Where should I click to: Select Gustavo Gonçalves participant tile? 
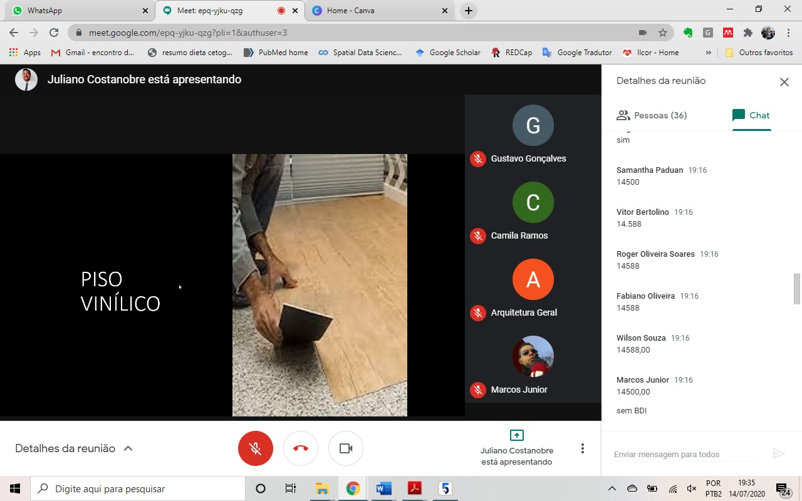533,133
